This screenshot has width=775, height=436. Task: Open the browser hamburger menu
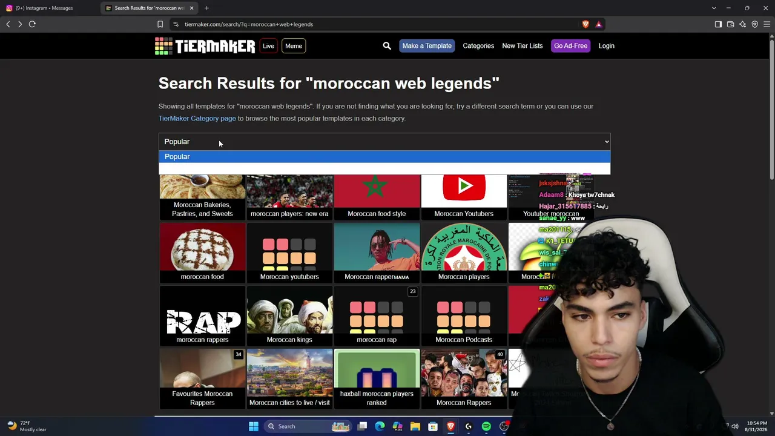(x=767, y=24)
